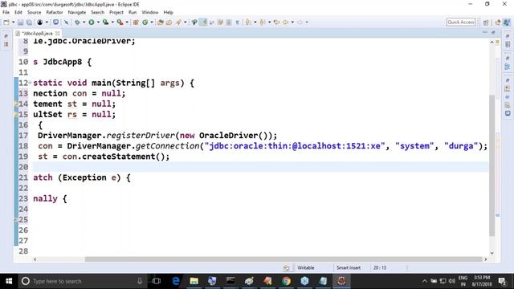Click Skip All Breakpoints icon
This screenshot has width=514, height=289.
coord(66,22)
